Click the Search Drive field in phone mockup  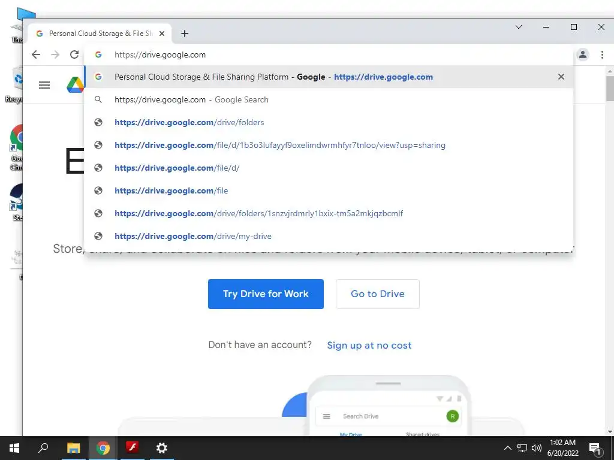click(360, 416)
